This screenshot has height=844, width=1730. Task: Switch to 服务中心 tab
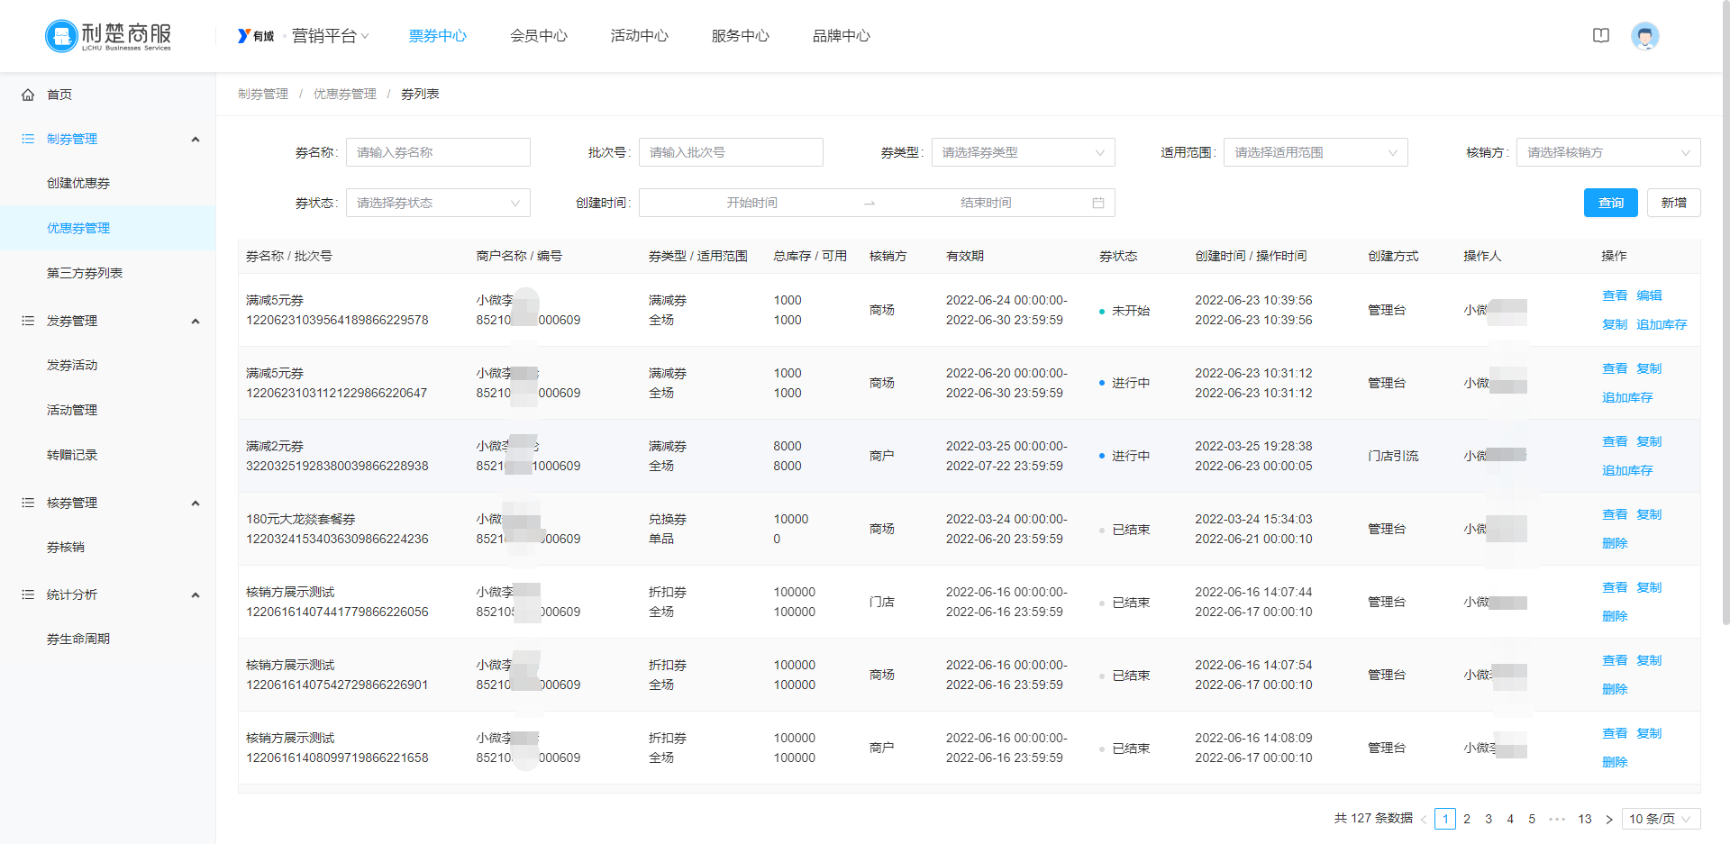(x=741, y=36)
